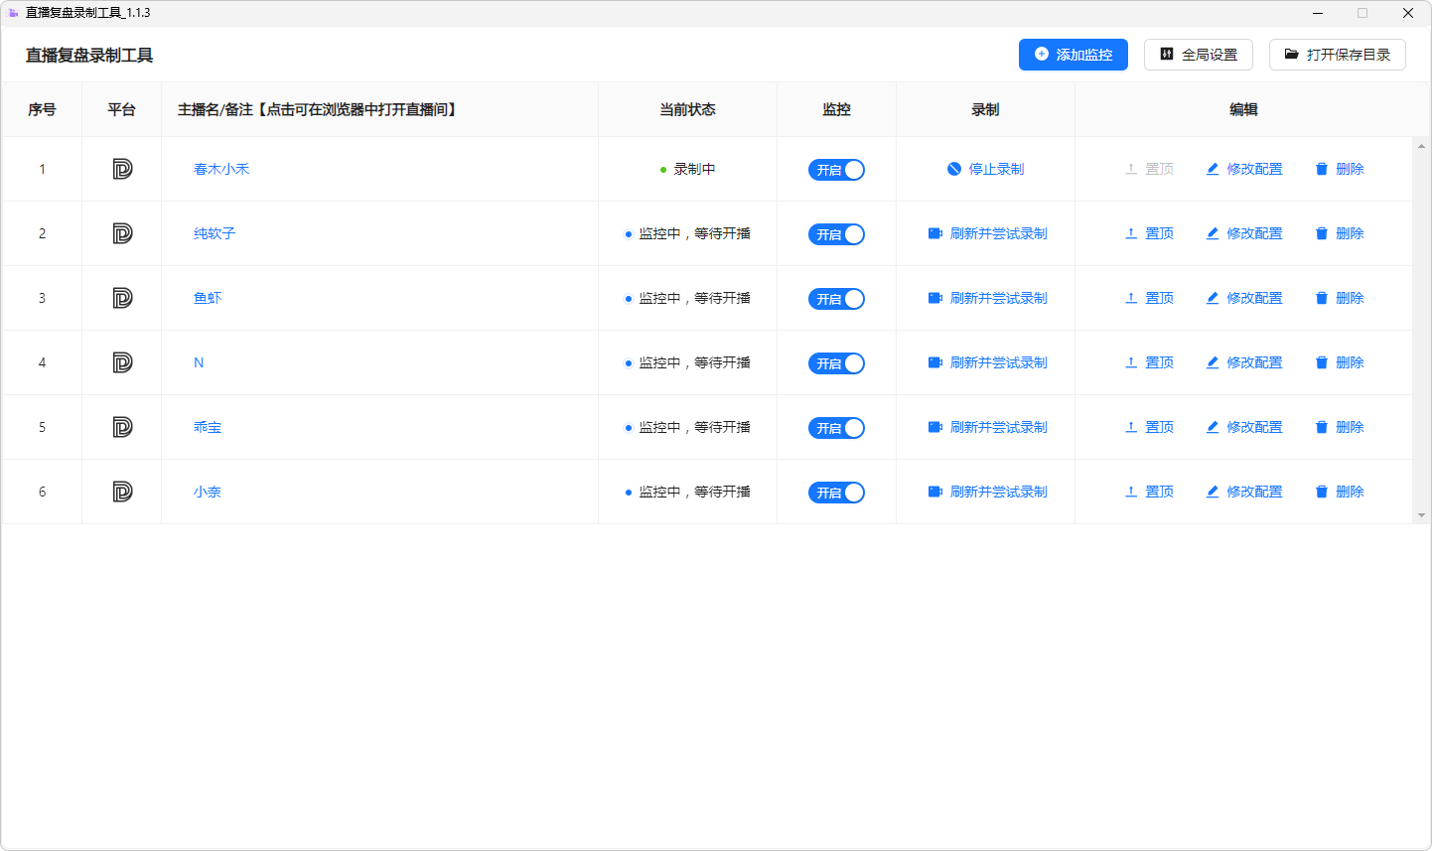Viewport: 1432px width, 851px height.
Task: Click the trash icon to delete 鱼虾
Action: point(1321,298)
